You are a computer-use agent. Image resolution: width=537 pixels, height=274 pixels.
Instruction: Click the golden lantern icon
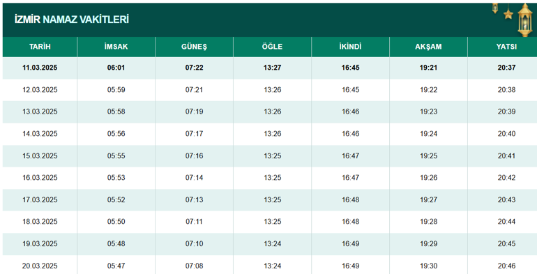tap(525, 20)
